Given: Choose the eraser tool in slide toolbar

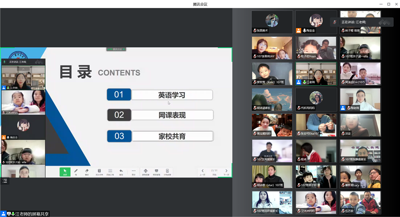Looking at the screenshot, I should tap(87, 172).
